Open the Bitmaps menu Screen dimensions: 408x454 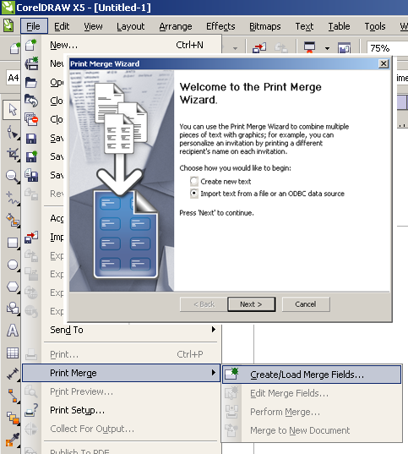coord(264,26)
